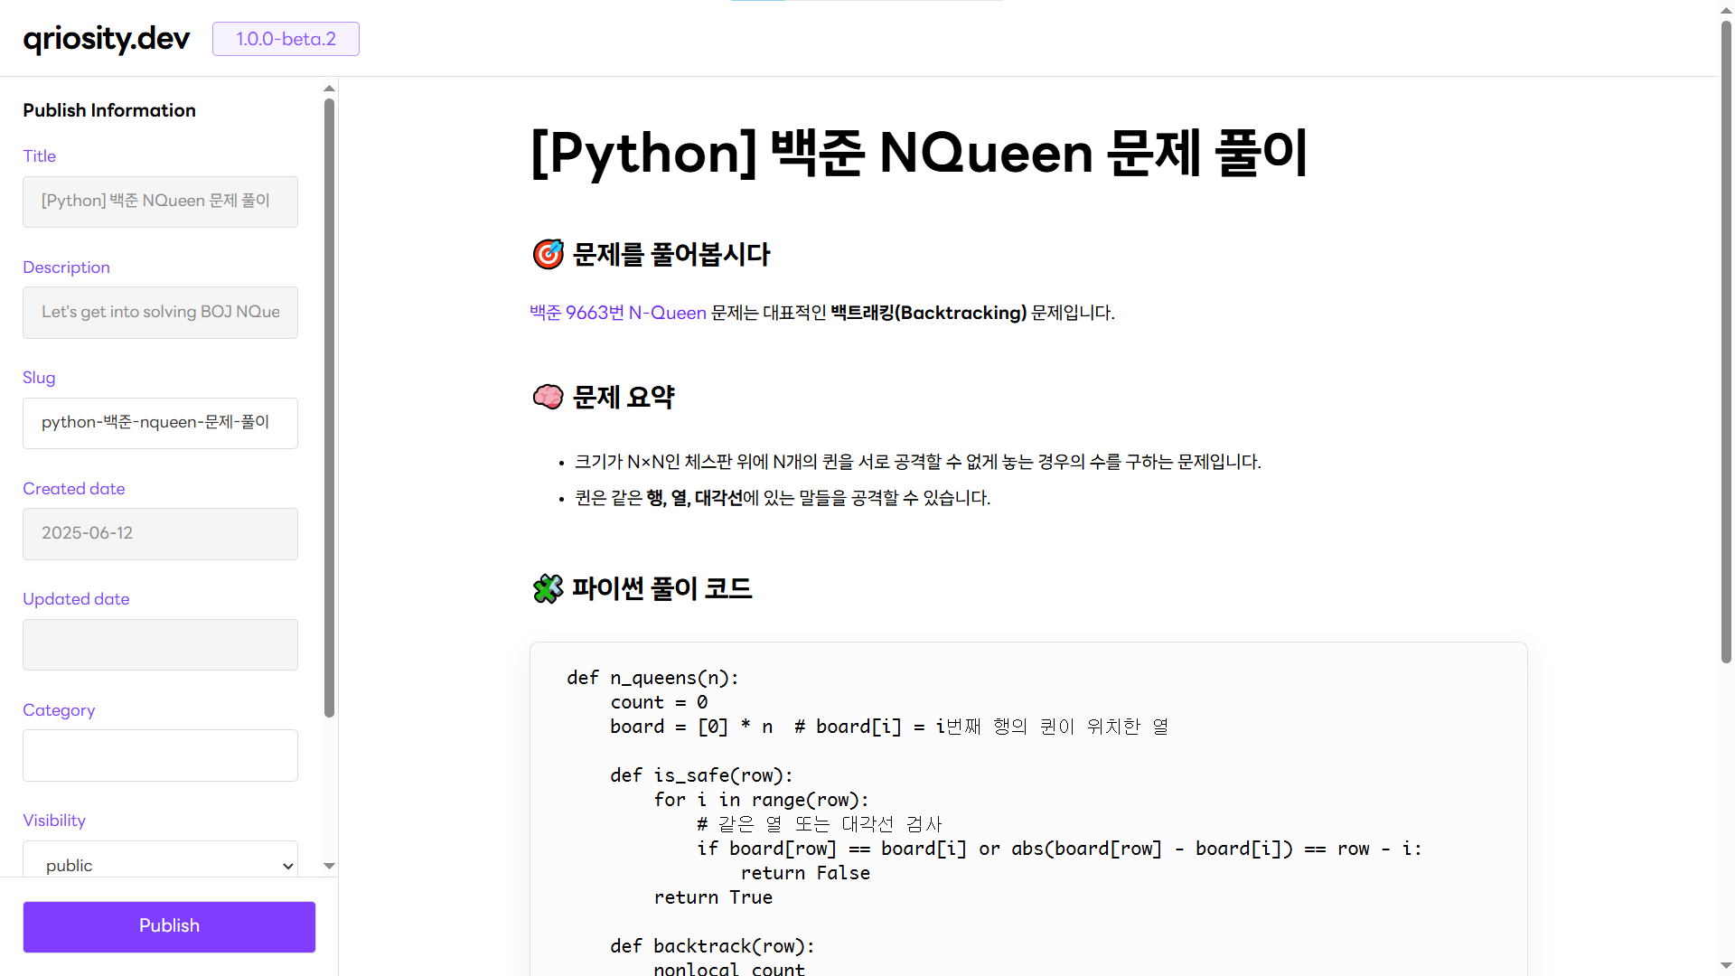1735x976 pixels.
Task: Click the 'board = [0] * n' code line
Action: tap(889, 727)
